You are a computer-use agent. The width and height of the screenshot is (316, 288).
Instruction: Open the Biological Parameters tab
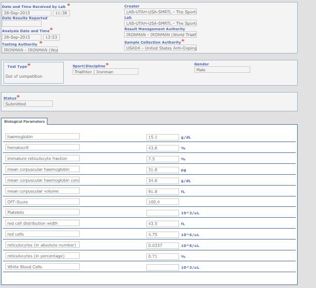(x=24, y=121)
